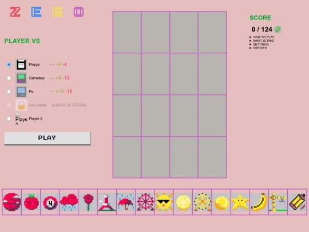Pick the number 4 billiard ball card
This screenshot has height=232, width=309.
click(50, 202)
